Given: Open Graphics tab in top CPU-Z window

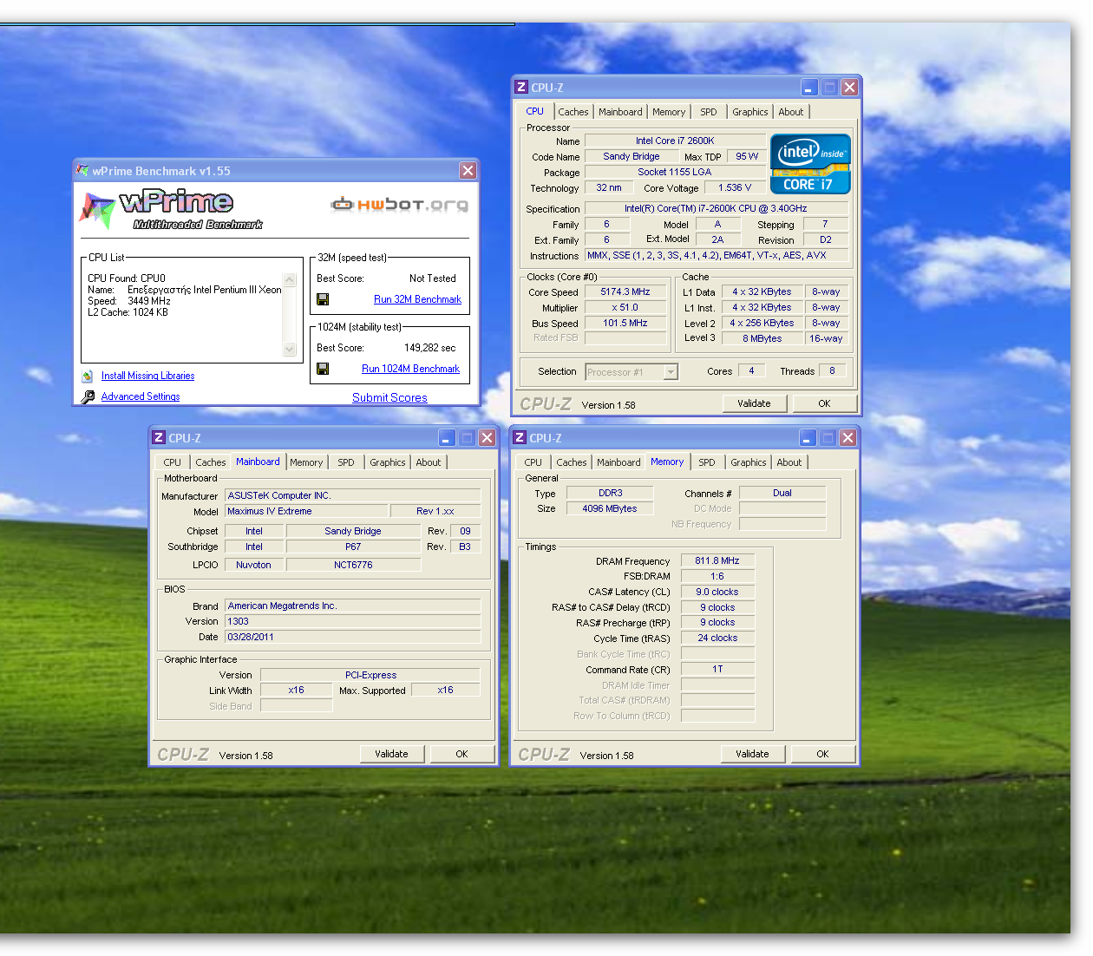Looking at the screenshot, I should (x=750, y=112).
